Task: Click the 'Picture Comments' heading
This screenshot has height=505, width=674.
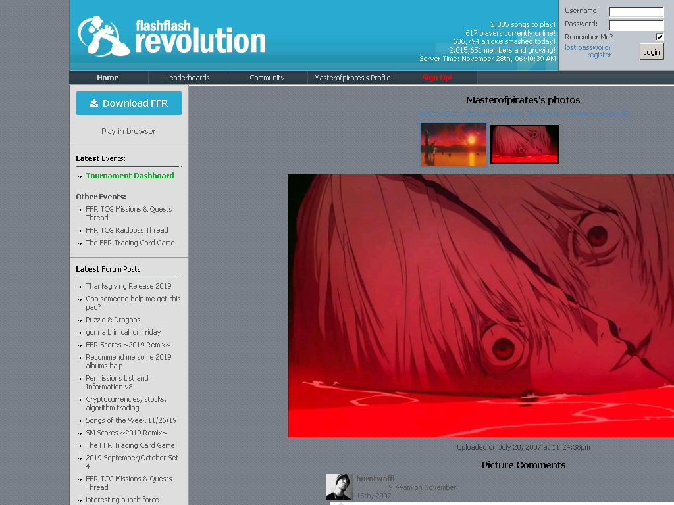Action: [523, 465]
